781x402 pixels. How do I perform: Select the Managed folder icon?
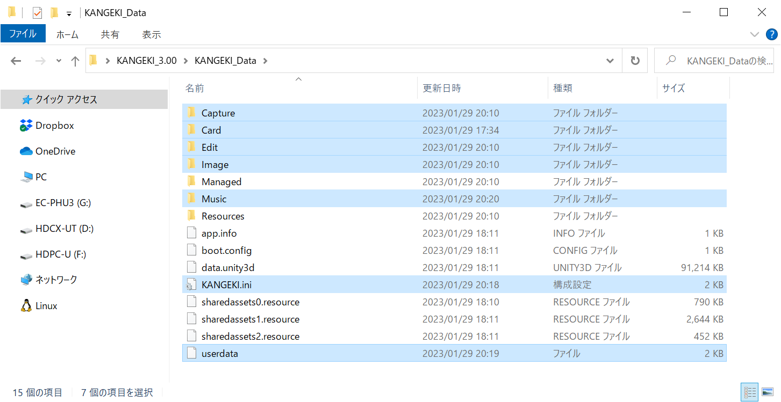(191, 181)
